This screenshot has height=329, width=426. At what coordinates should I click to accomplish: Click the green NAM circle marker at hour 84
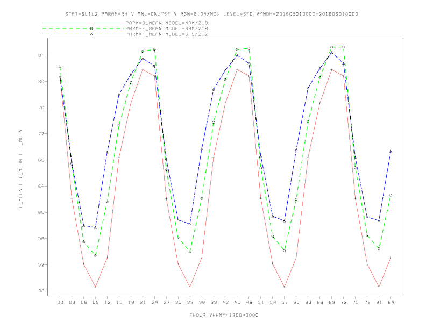tap(390, 195)
